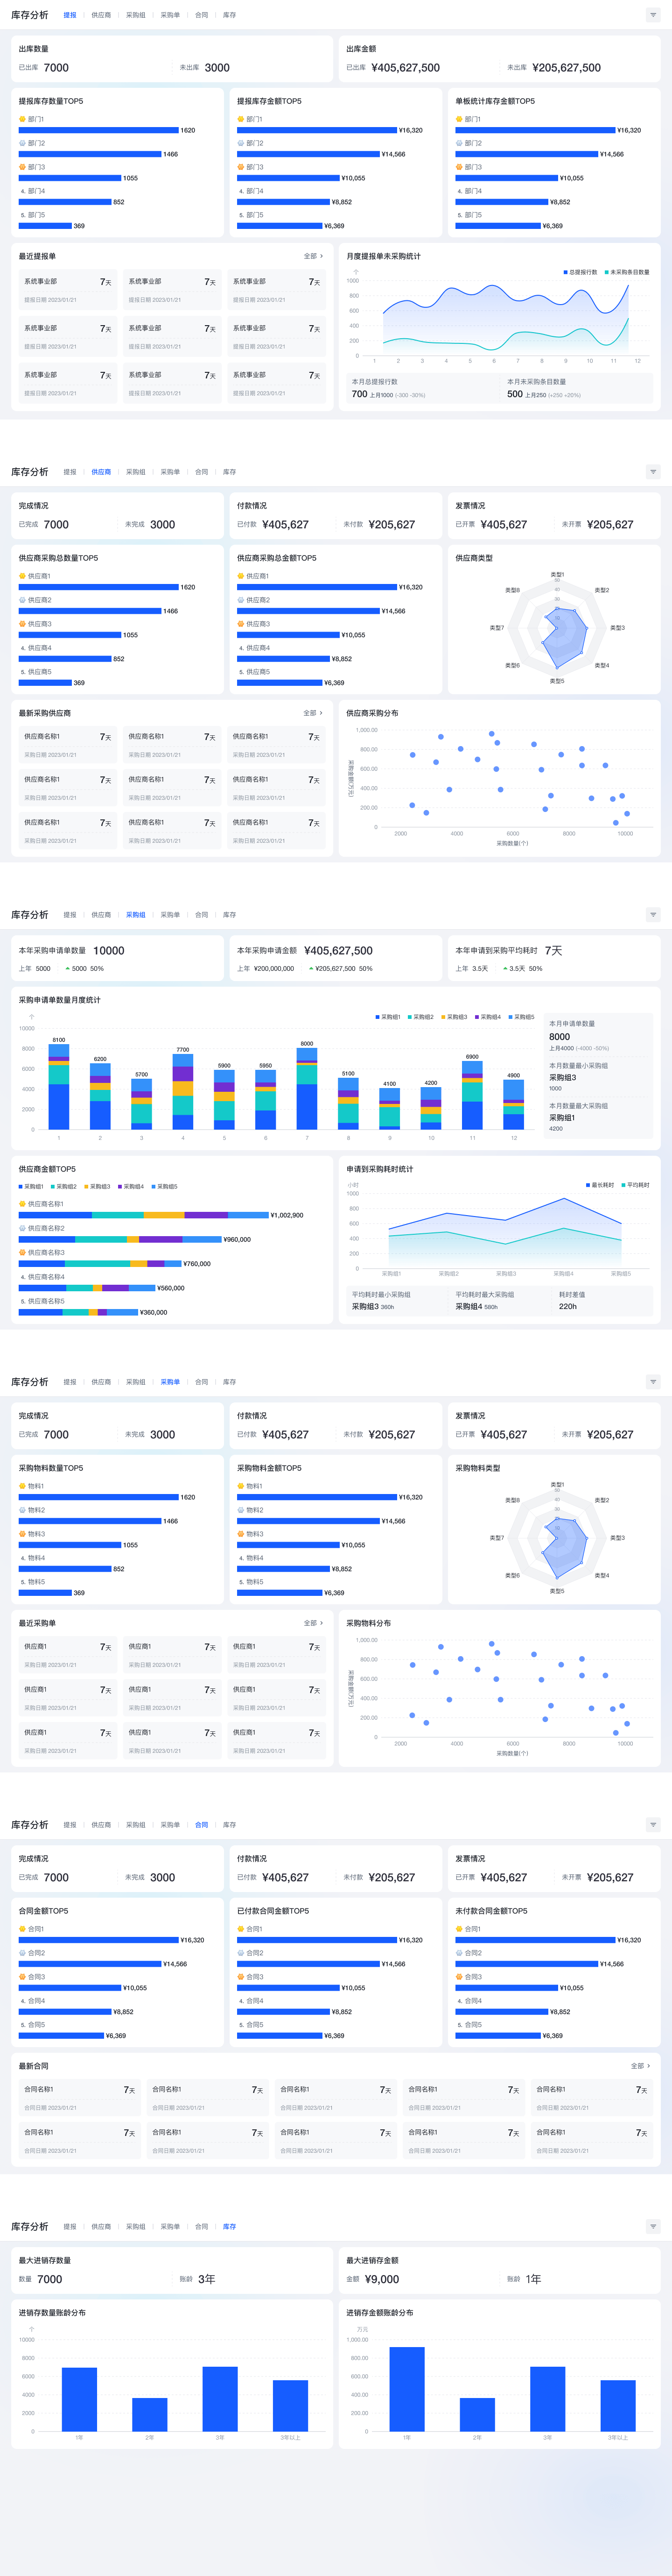
Task: Click silver medal icon beside 供应商2 in 供应商采购总金额TOP5
Action: (x=241, y=600)
